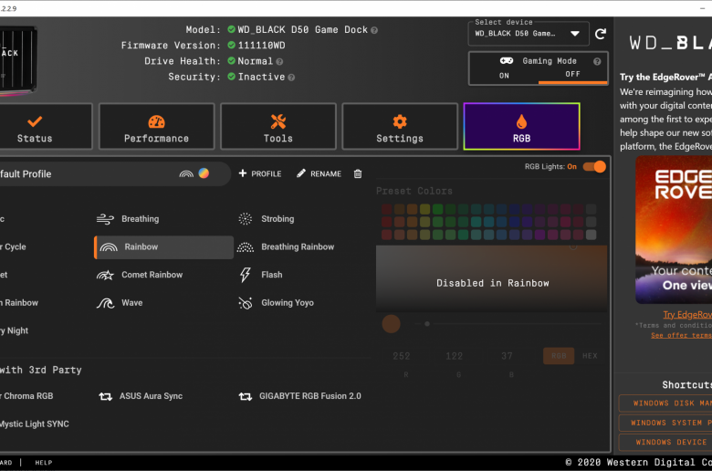
Task: Delete the profile using the trash icon
Action: coord(358,173)
